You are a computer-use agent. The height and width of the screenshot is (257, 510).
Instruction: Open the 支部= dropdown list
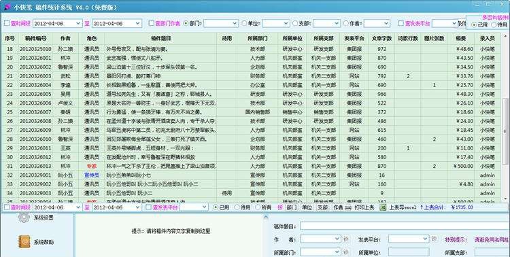(337, 23)
